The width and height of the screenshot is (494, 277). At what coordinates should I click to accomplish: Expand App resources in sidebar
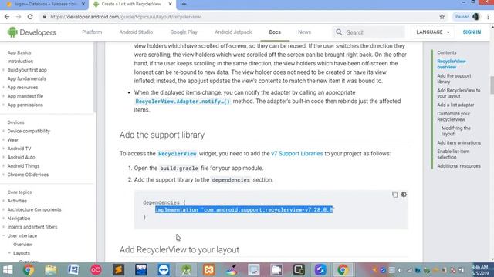(x=3, y=88)
